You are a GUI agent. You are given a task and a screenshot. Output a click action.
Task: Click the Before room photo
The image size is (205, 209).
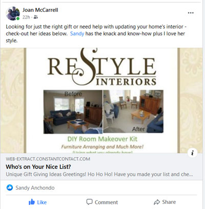point(73,111)
